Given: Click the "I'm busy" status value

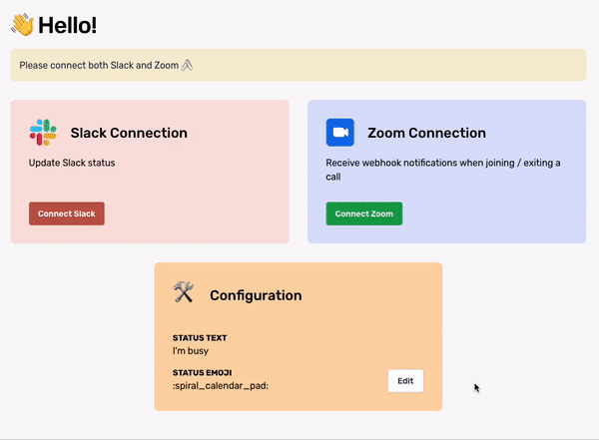Looking at the screenshot, I should [191, 351].
